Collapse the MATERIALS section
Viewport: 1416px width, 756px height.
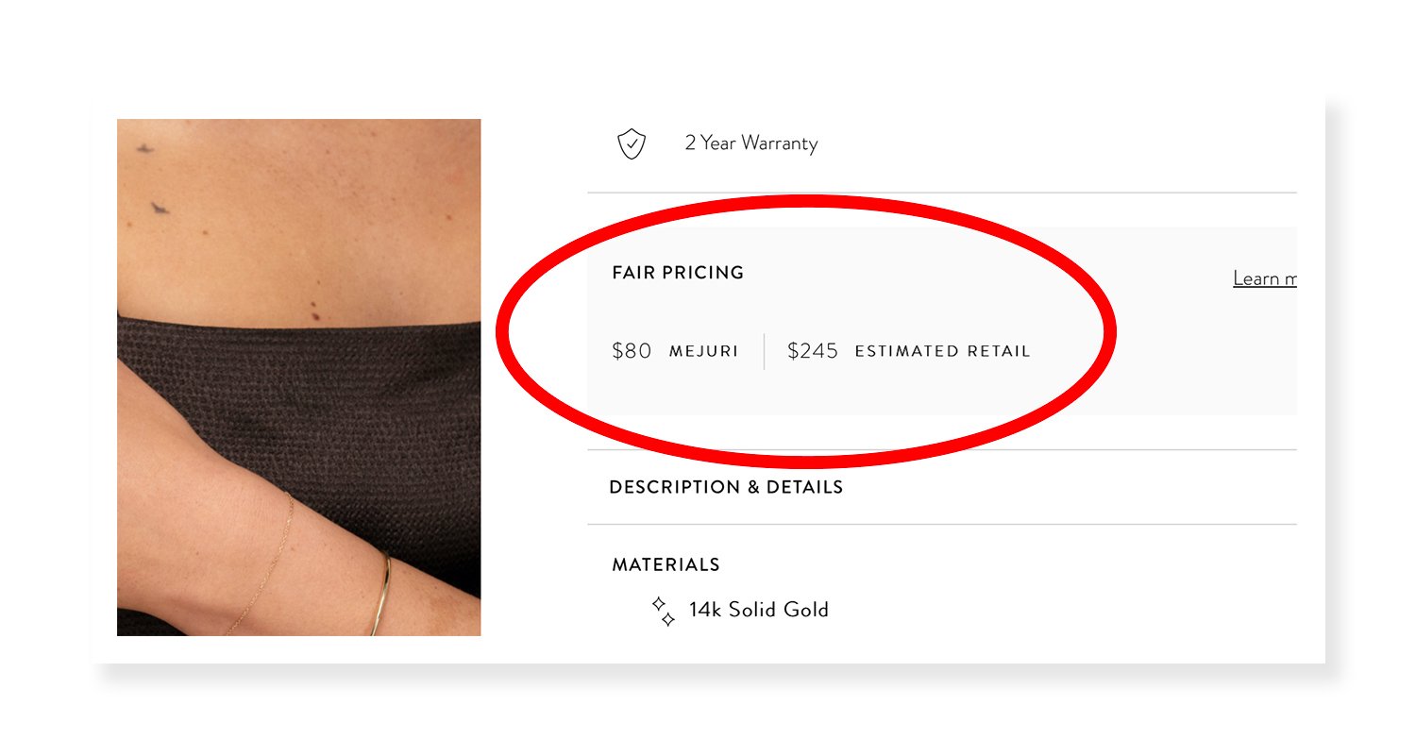(665, 564)
